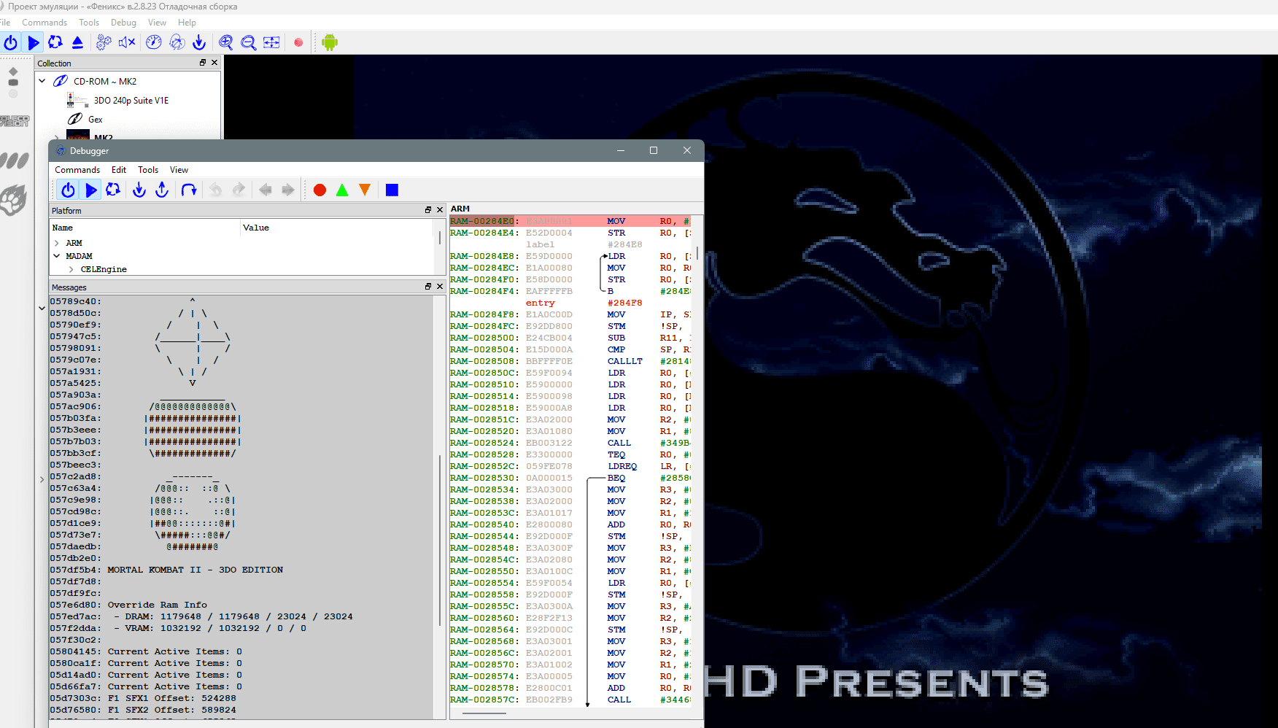The width and height of the screenshot is (1278, 728).
Task: Click the orange down triangle icon
Action: pos(365,190)
